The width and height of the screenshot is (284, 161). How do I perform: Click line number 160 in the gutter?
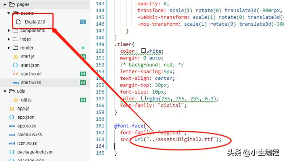100,119
